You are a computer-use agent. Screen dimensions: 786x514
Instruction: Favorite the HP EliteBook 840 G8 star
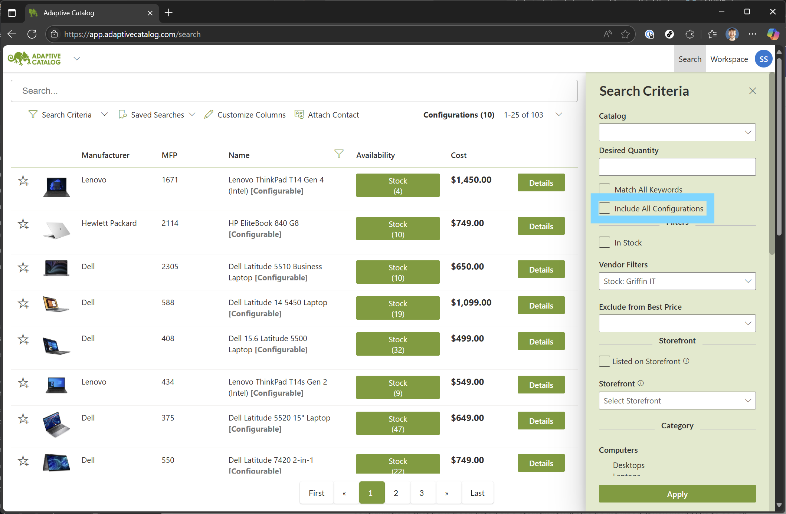click(23, 224)
